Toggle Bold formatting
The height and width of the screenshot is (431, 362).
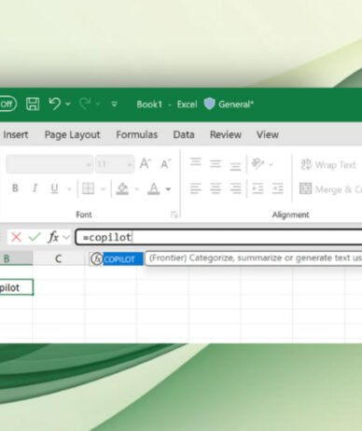[x=15, y=188]
